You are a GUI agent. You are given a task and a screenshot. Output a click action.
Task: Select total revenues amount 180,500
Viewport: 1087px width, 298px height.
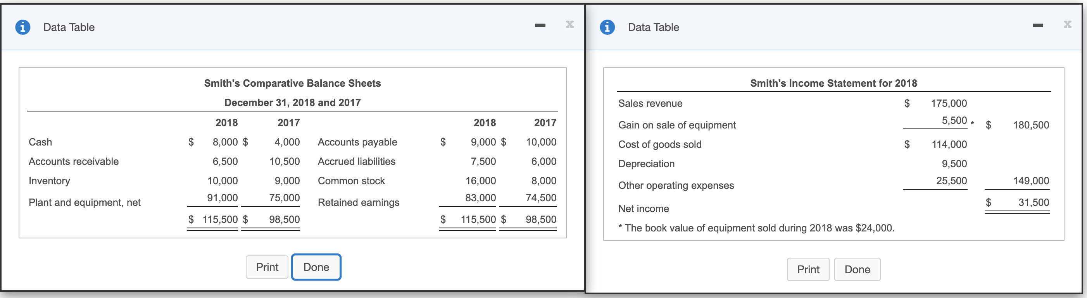tap(1031, 125)
